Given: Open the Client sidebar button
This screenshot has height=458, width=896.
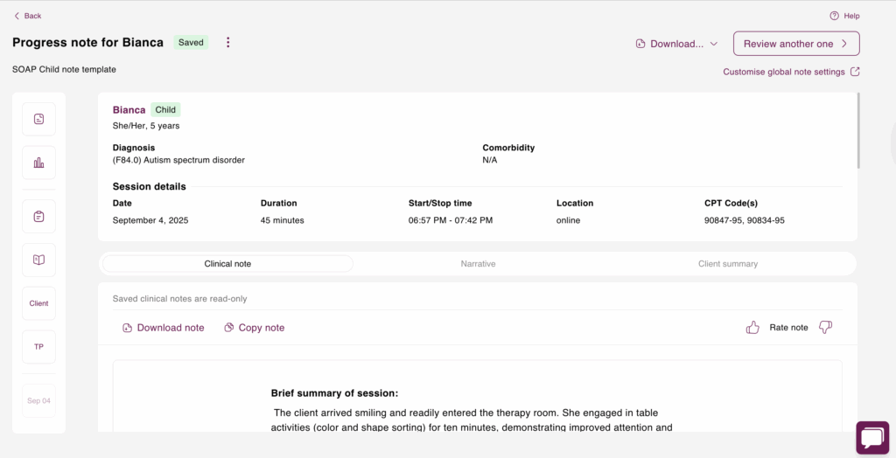Looking at the screenshot, I should [x=38, y=303].
